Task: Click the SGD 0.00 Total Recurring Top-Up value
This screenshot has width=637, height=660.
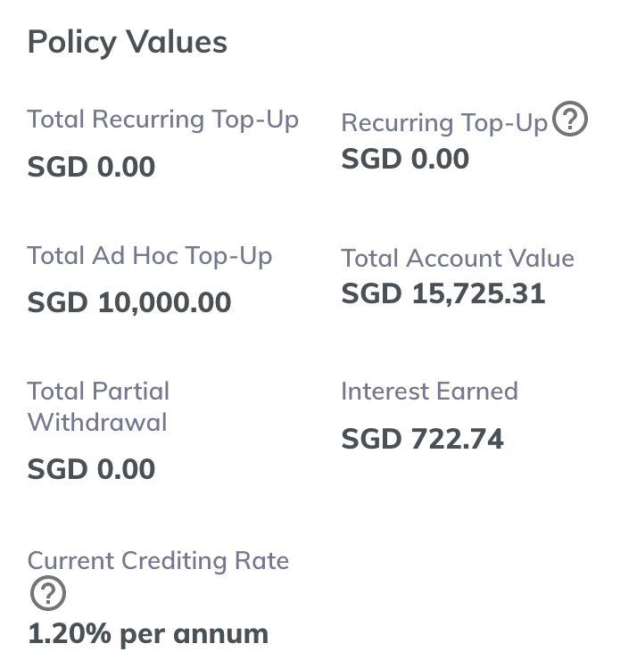Action: 91,167
